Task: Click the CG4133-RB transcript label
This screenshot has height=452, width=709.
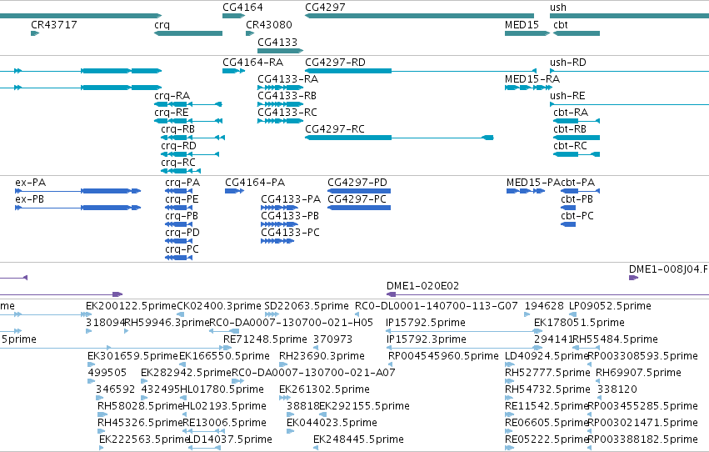Action: [287, 95]
